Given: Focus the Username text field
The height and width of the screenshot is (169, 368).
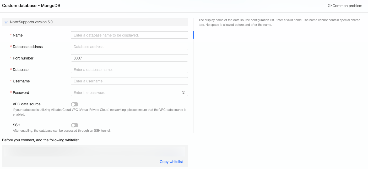Looking at the screenshot, I should (x=129, y=81).
